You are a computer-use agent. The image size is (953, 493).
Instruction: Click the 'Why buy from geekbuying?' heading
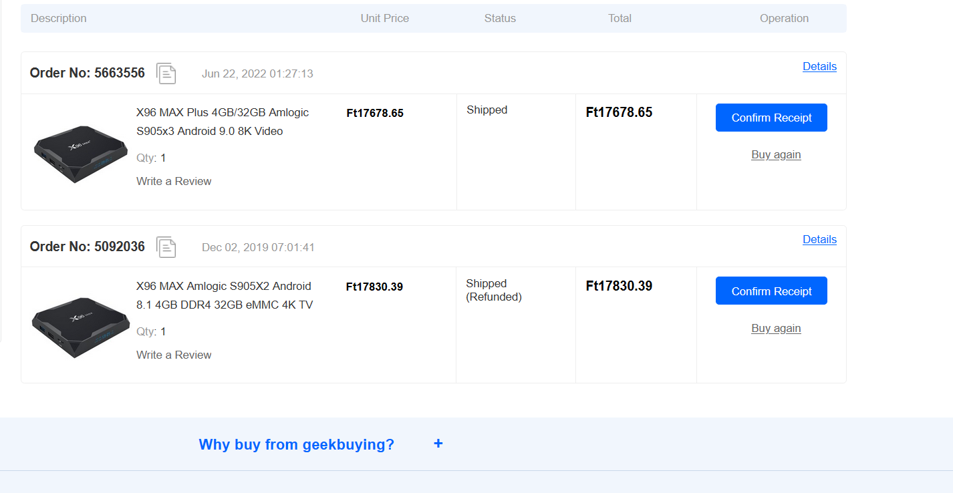[297, 444]
